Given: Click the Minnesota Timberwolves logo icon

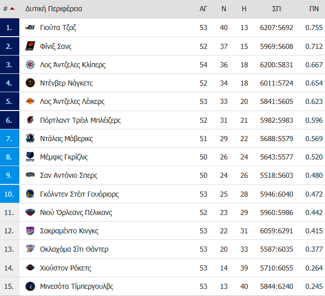Looking at the screenshot, I should click(x=30, y=286).
